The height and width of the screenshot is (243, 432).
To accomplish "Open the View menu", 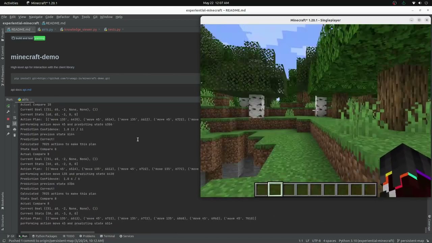I will (x=22, y=17).
